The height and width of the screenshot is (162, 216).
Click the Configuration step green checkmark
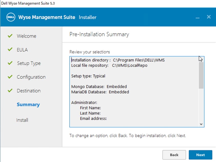click(x=10, y=77)
